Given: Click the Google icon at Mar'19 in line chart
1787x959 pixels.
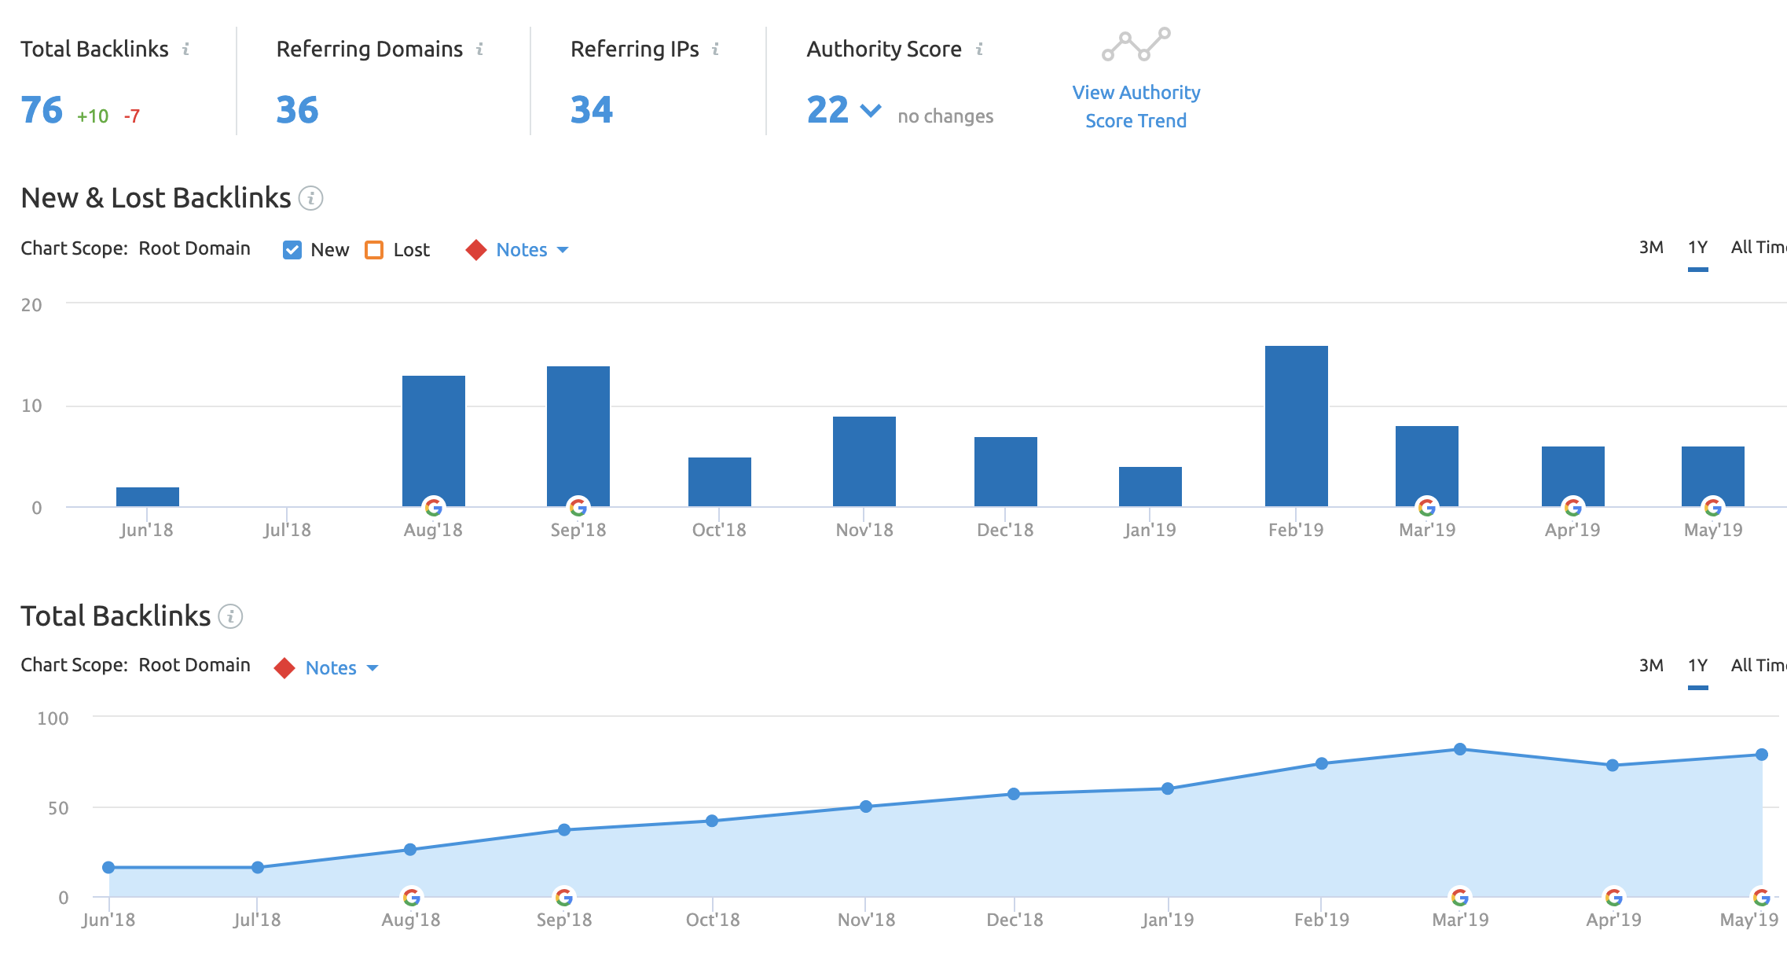Looking at the screenshot, I should pyautogui.click(x=1460, y=897).
